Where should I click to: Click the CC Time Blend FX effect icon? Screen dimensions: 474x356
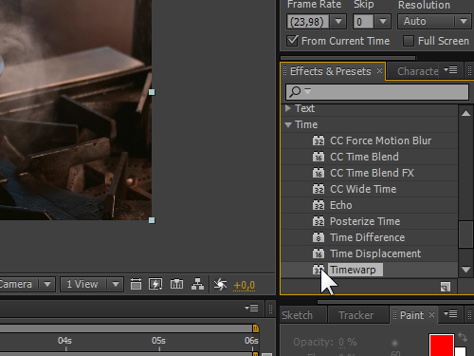(319, 173)
